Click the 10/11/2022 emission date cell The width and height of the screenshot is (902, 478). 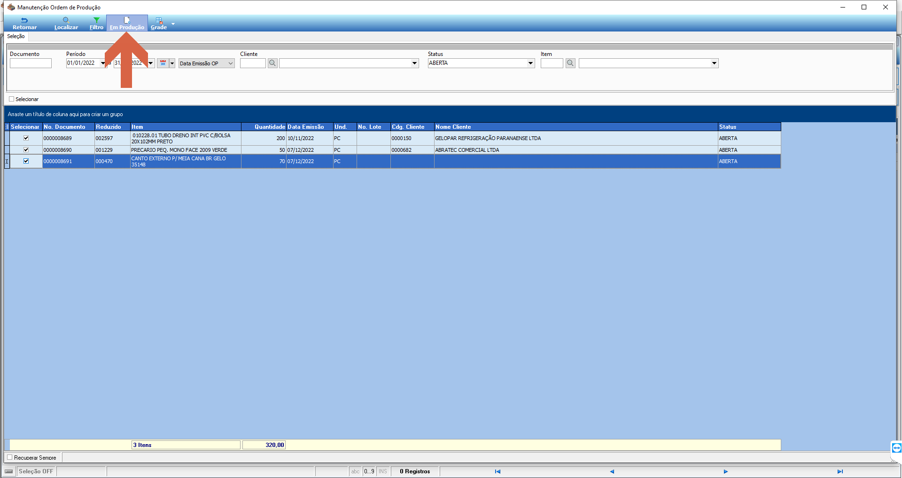(310, 138)
